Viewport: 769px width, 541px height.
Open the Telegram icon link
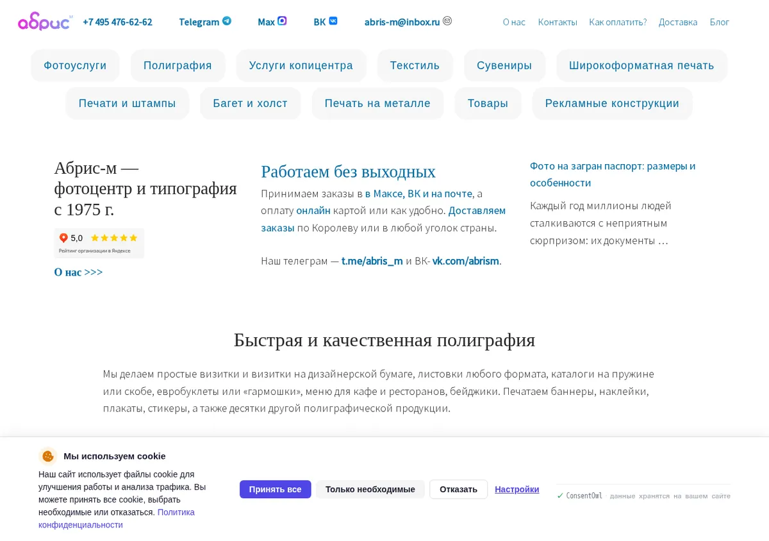pyautogui.click(x=227, y=21)
